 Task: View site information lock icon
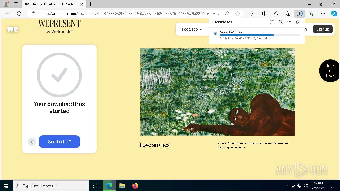click(33, 14)
